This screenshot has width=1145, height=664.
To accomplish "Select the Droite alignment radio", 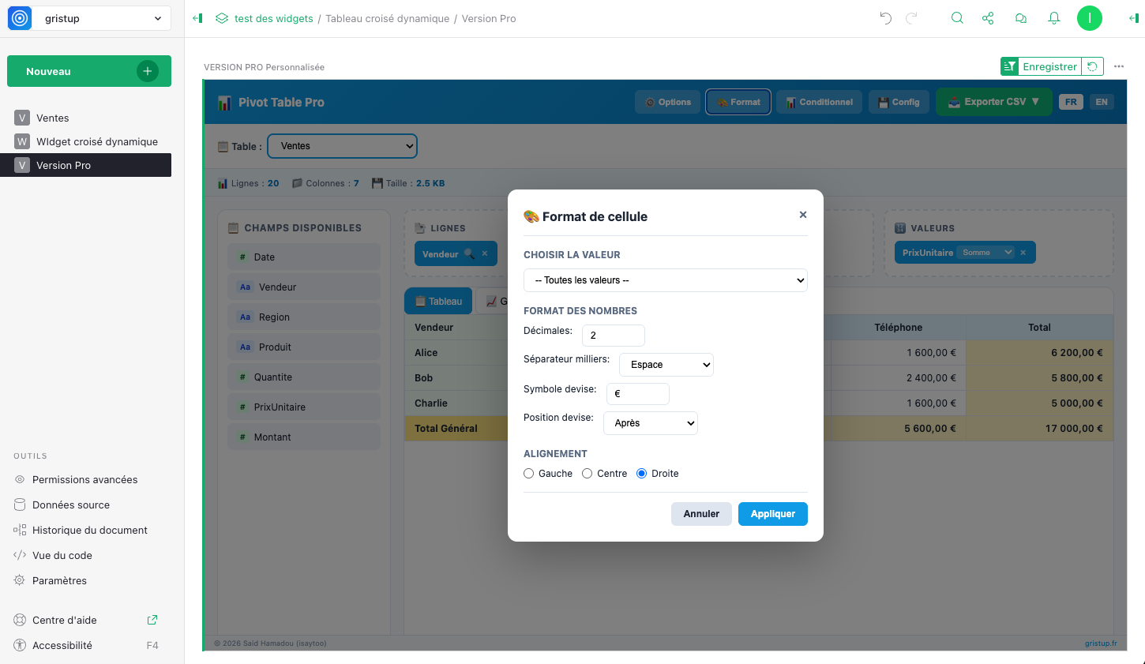I will pos(642,474).
